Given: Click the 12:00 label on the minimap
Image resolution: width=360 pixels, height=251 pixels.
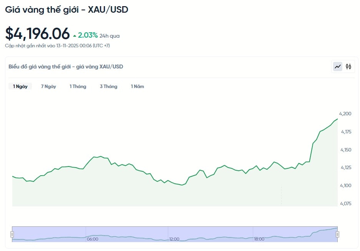Looking at the screenshot, I should tap(175, 239).
